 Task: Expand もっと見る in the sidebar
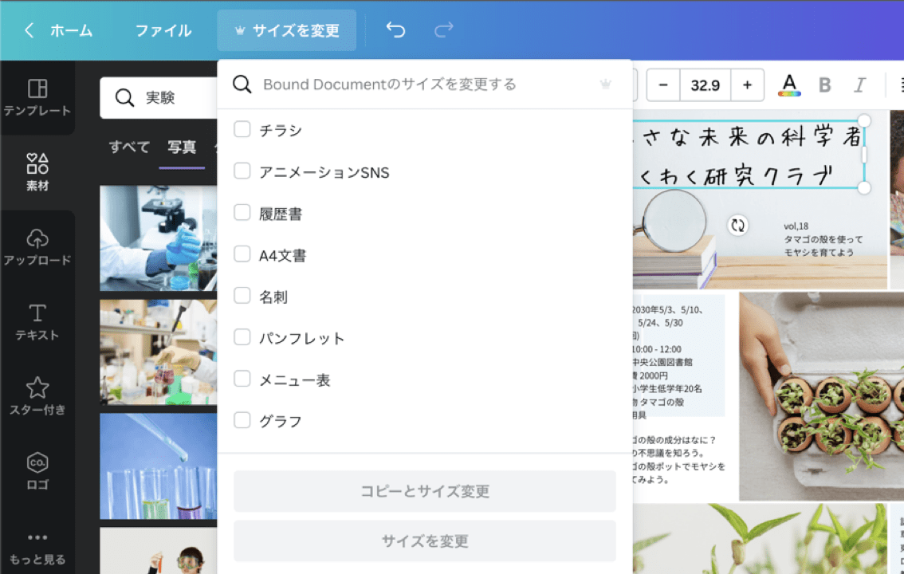(36, 546)
